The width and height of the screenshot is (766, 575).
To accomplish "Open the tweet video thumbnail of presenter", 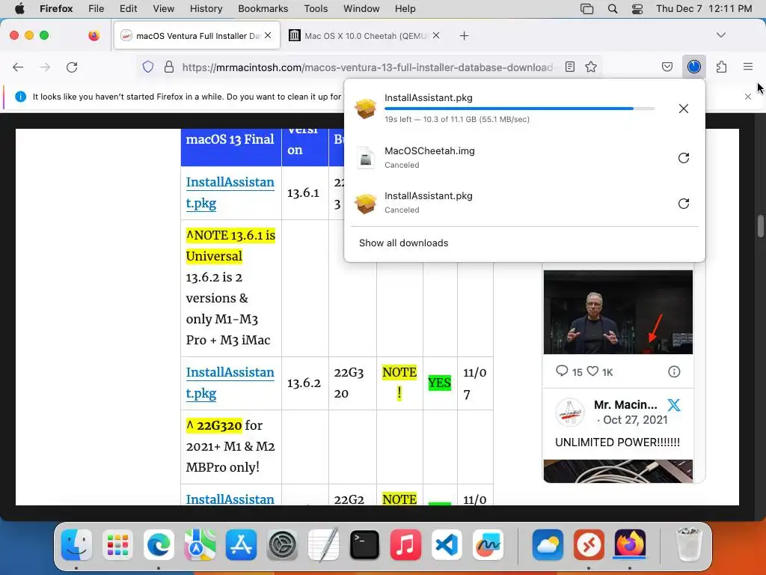I will tap(618, 312).
